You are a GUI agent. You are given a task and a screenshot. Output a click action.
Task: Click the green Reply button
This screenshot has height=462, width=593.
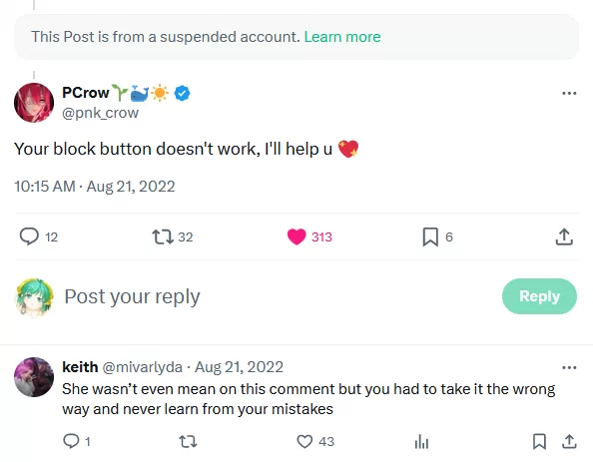click(539, 296)
